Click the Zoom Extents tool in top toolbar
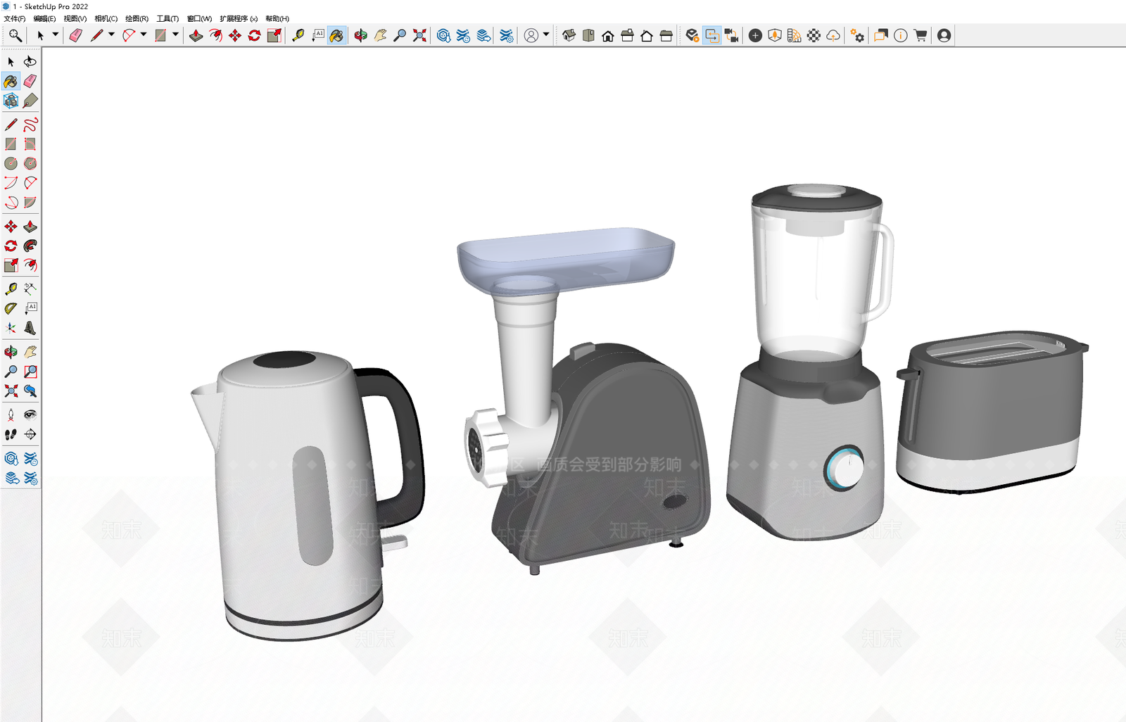The width and height of the screenshot is (1126, 722). point(420,35)
